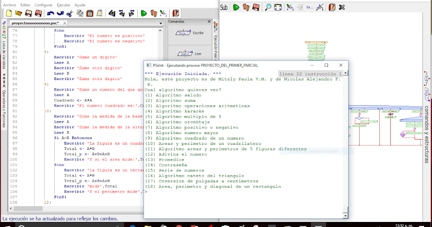The image size is (432, 227).
Task: Toggle comment display in the flowchart toolbar
Action: point(301,7)
